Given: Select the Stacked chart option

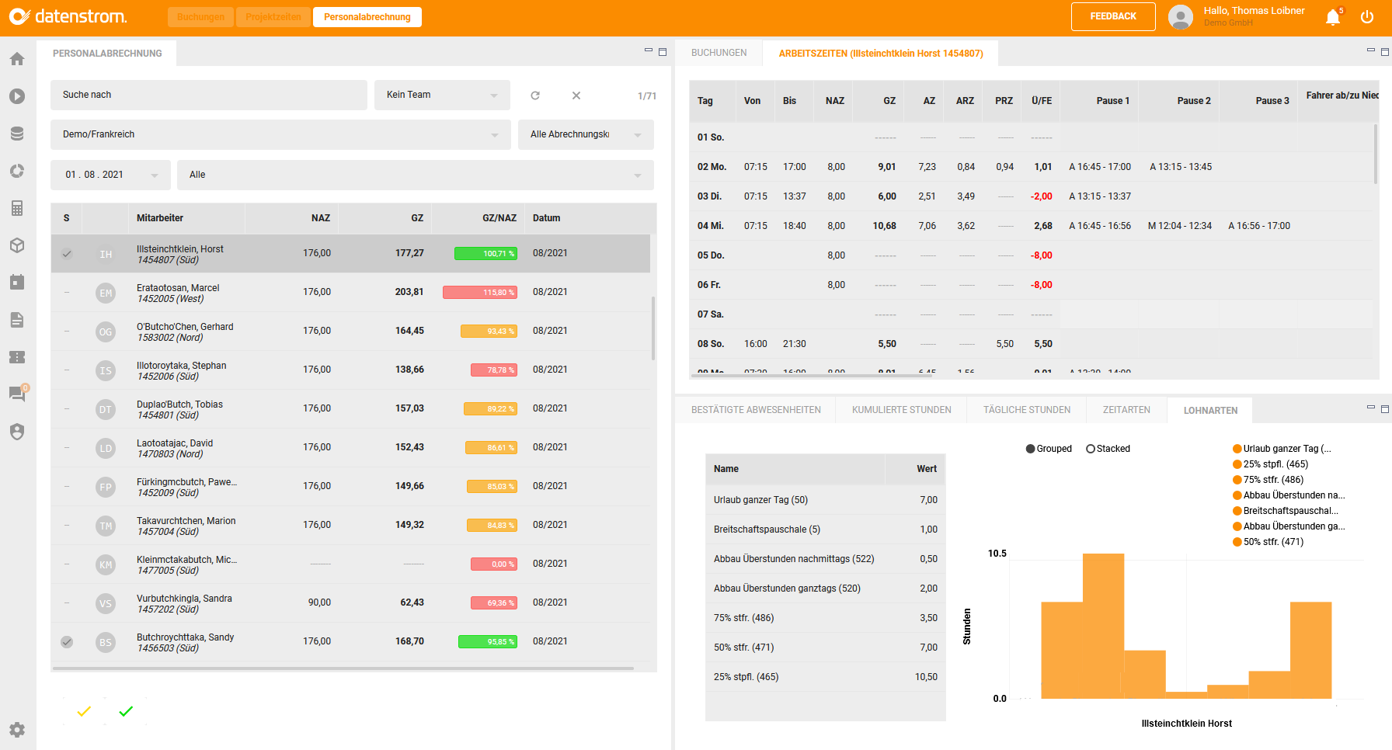Looking at the screenshot, I should click(1090, 448).
